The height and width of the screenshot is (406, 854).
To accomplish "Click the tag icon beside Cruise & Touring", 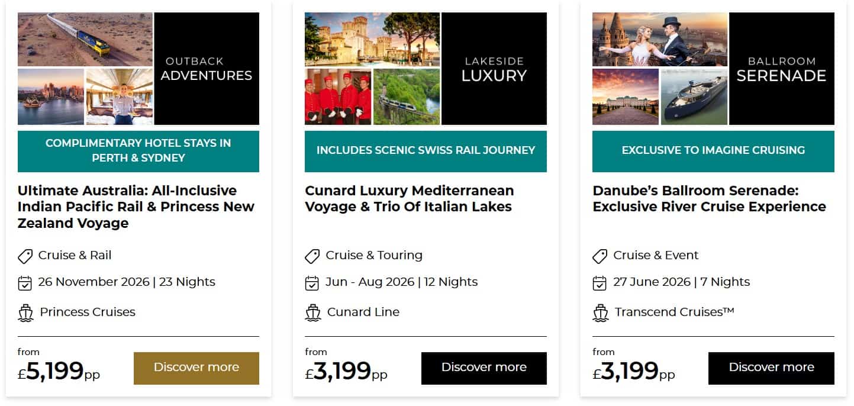I will 312,256.
